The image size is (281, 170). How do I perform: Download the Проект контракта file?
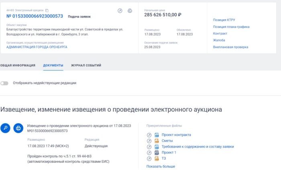(176, 135)
